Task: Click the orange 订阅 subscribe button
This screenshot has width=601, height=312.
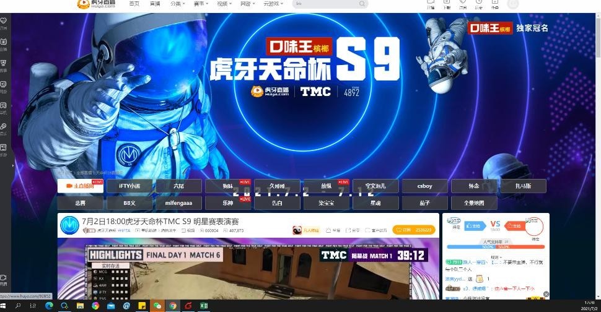Action: click(413, 230)
